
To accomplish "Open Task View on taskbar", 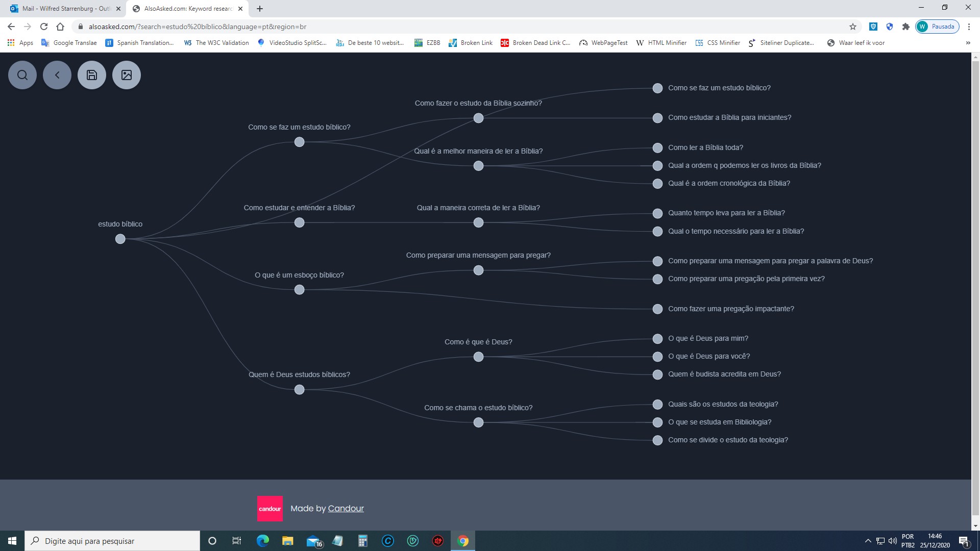I will pos(236,541).
